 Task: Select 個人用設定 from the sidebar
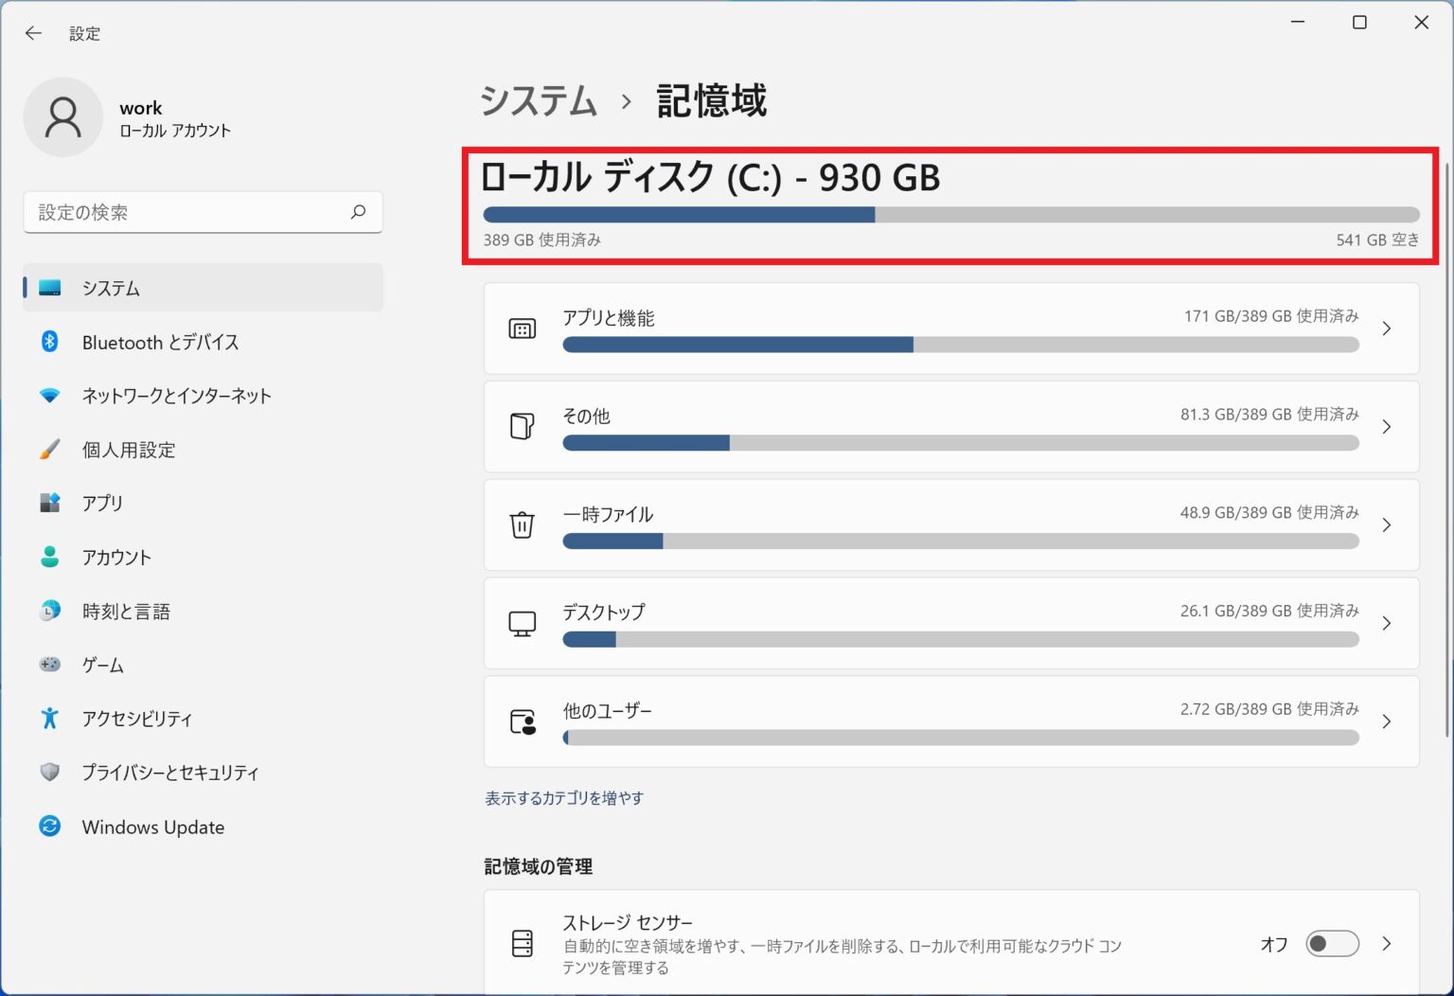point(129,450)
